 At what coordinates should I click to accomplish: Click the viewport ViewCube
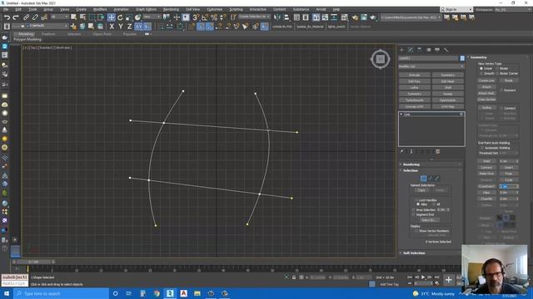tap(380, 59)
